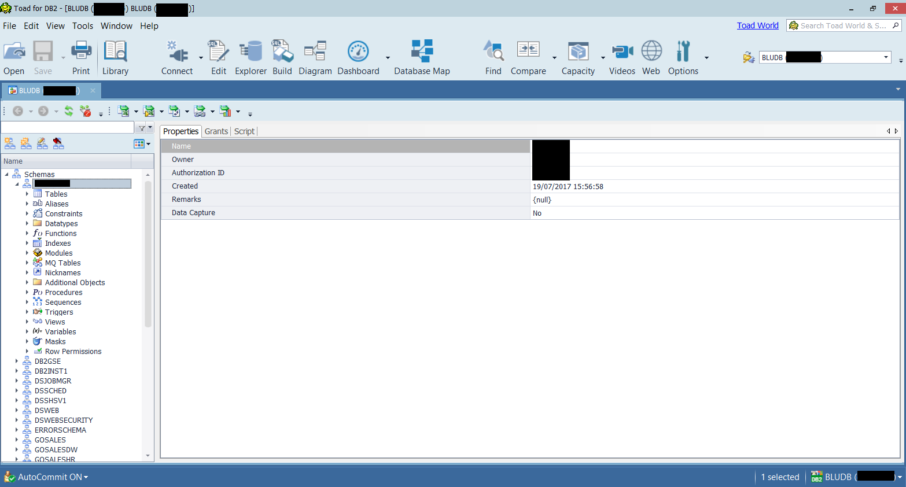Select the ERRORSCHEMA schema
This screenshot has width=906, height=487.
(60, 430)
